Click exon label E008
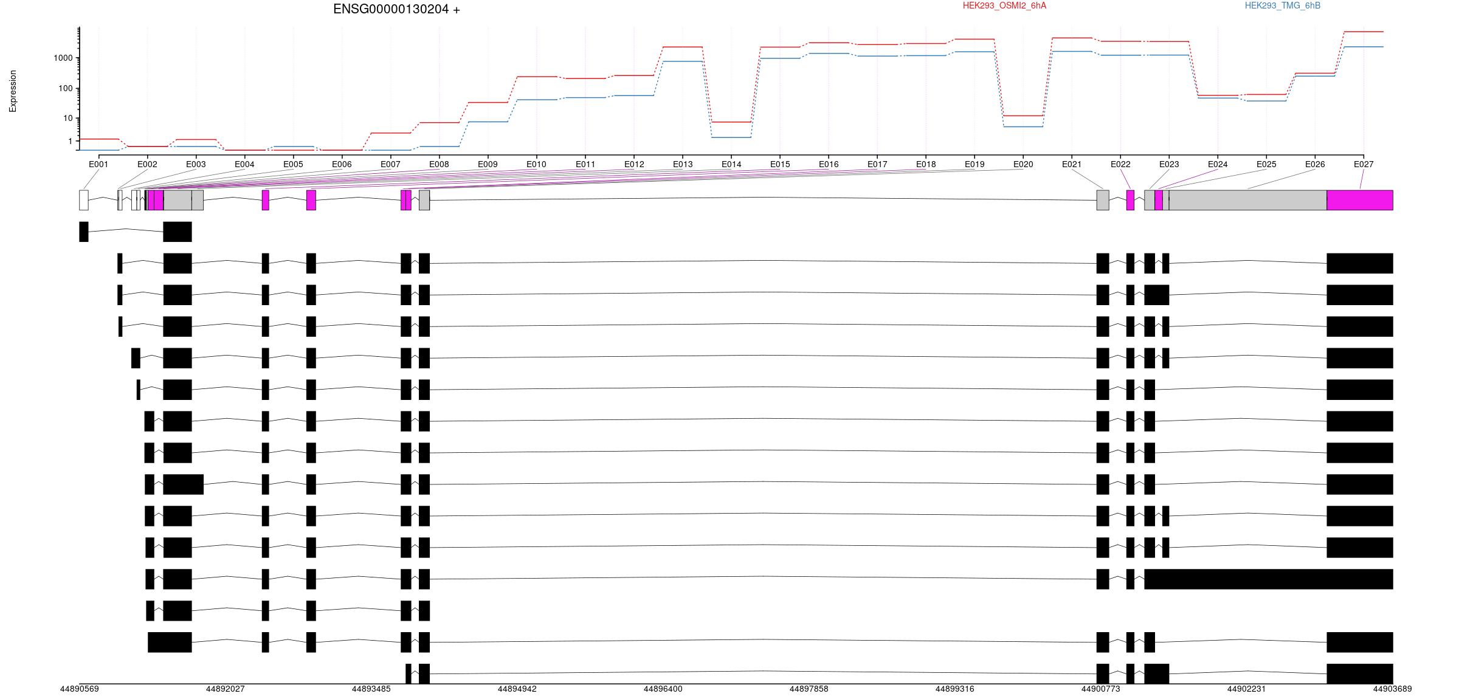This screenshot has width=1459, height=699. click(x=439, y=164)
